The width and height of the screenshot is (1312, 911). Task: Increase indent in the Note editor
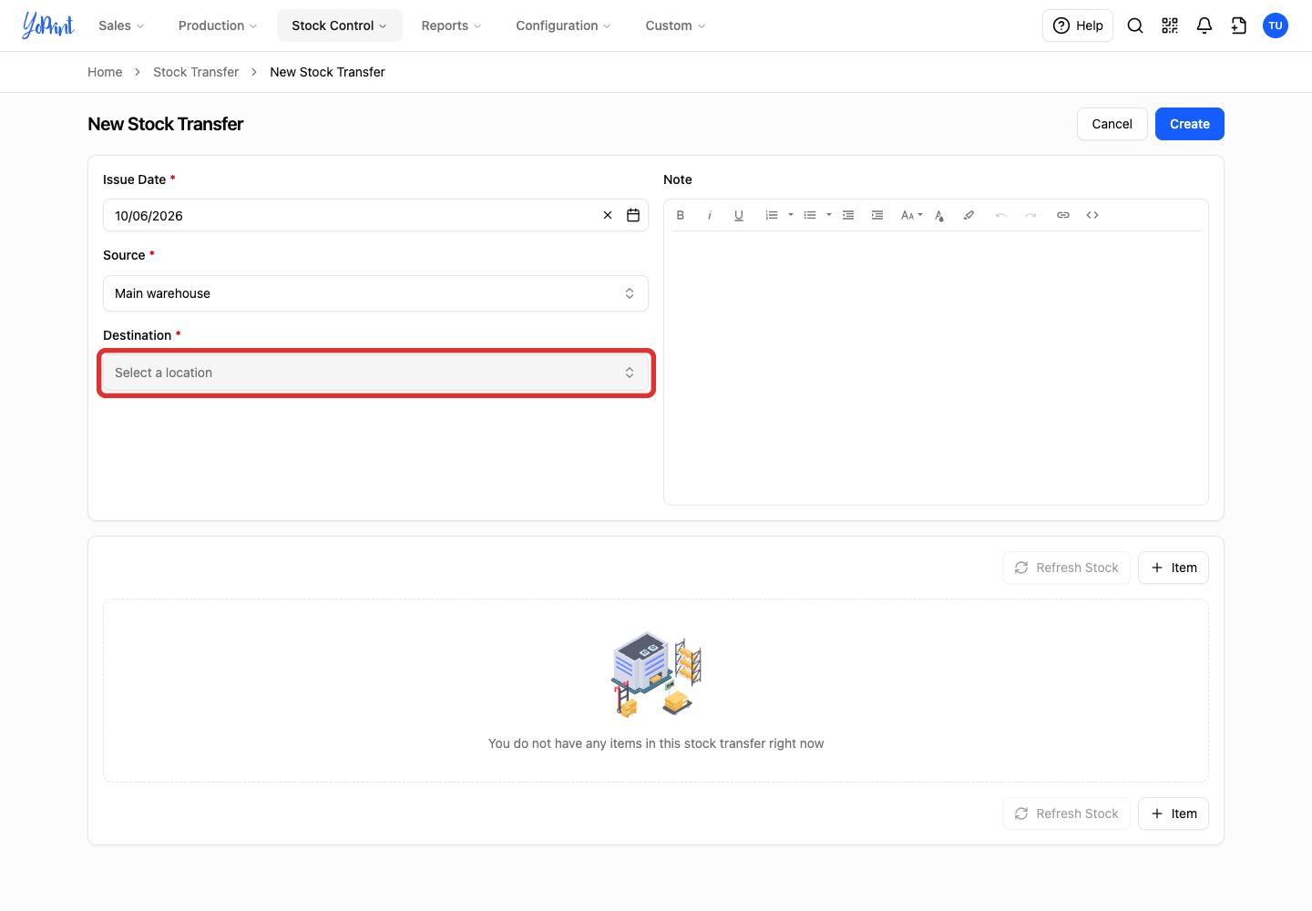click(x=877, y=215)
